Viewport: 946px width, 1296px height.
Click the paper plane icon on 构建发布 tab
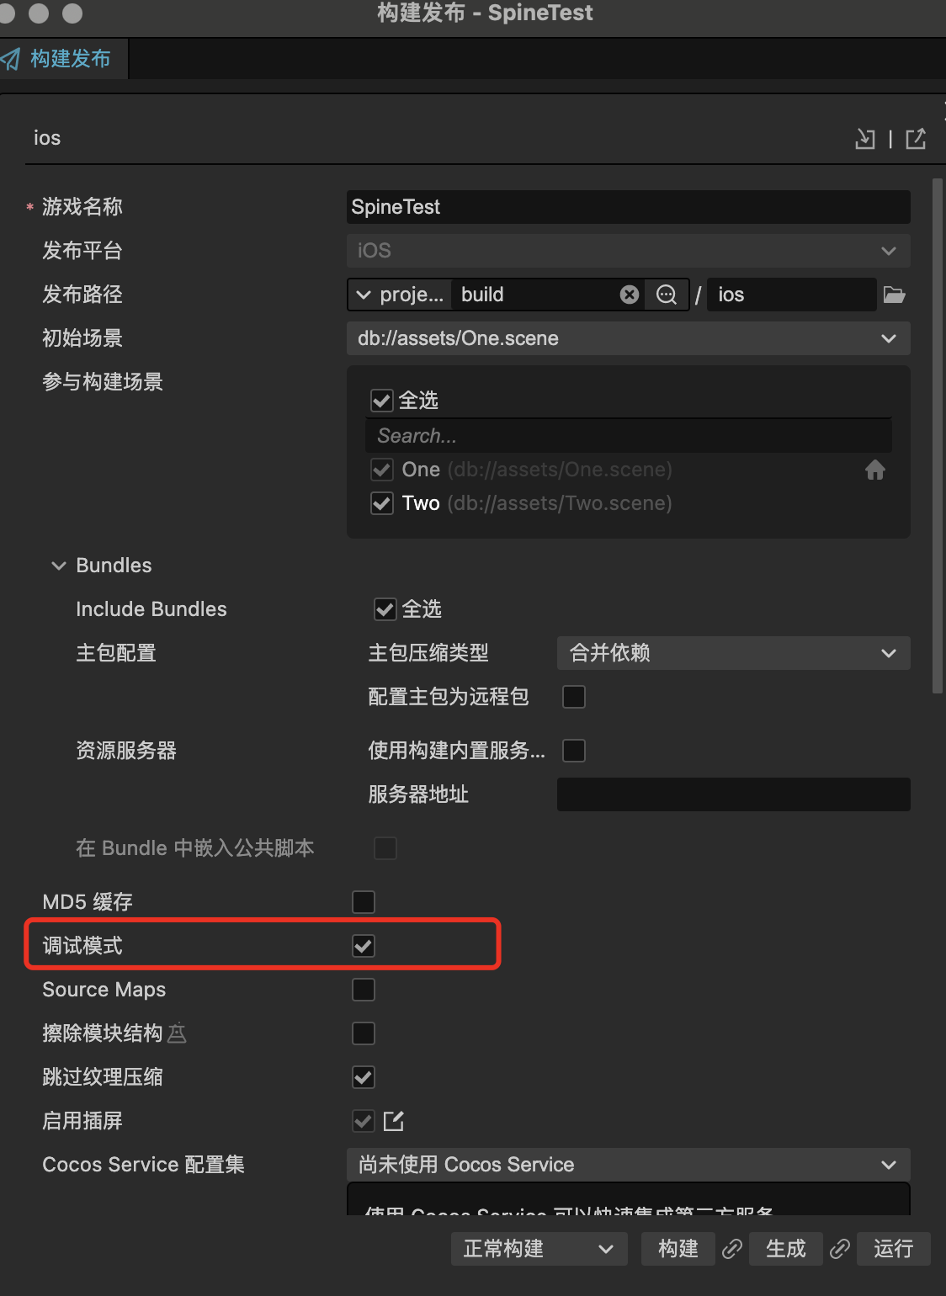coord(11,59)
